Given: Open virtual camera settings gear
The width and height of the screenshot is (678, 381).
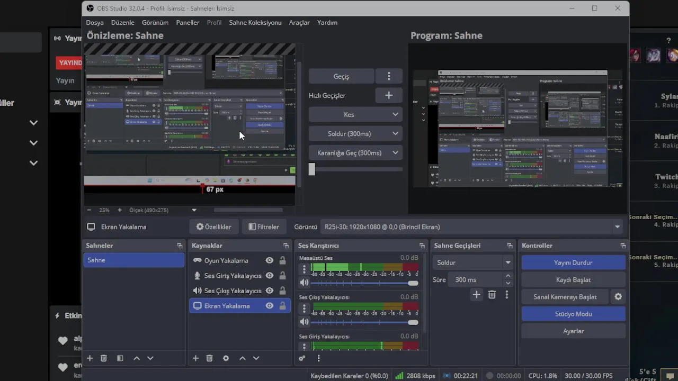Looking at the screenshot, I should [x=618, y=297].
